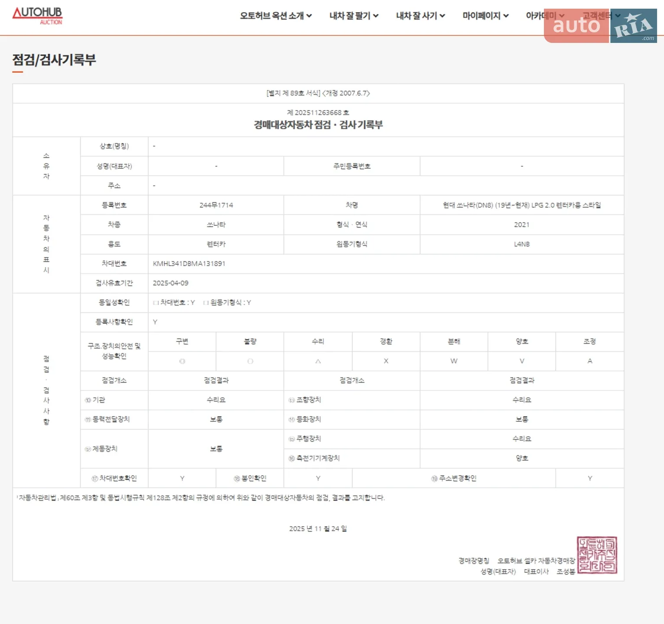664x624 pixels.
Task: Expand the 내차 잘 사기 chevron arrow
Action: [x=443, y=16]
